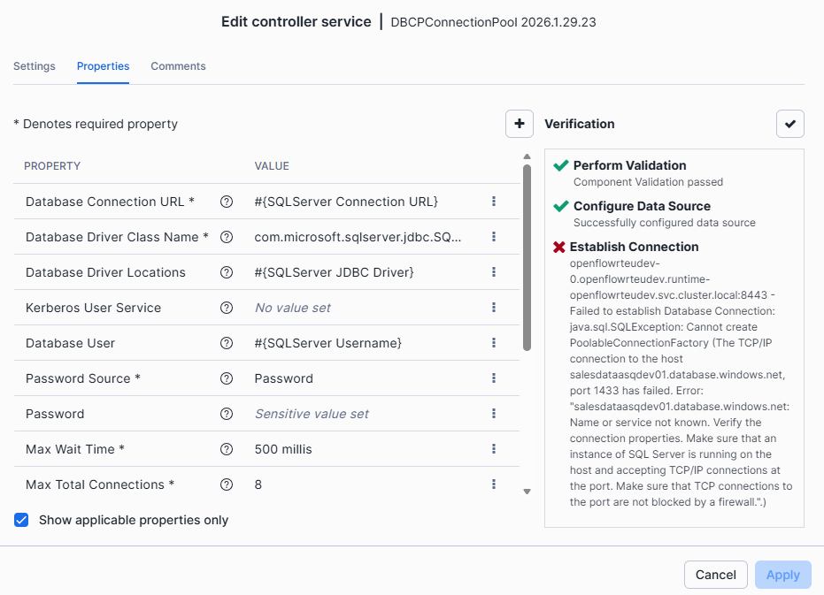824x595 pixels.
Task: View help for Database Driver Locations
Action: coord(227,272)
